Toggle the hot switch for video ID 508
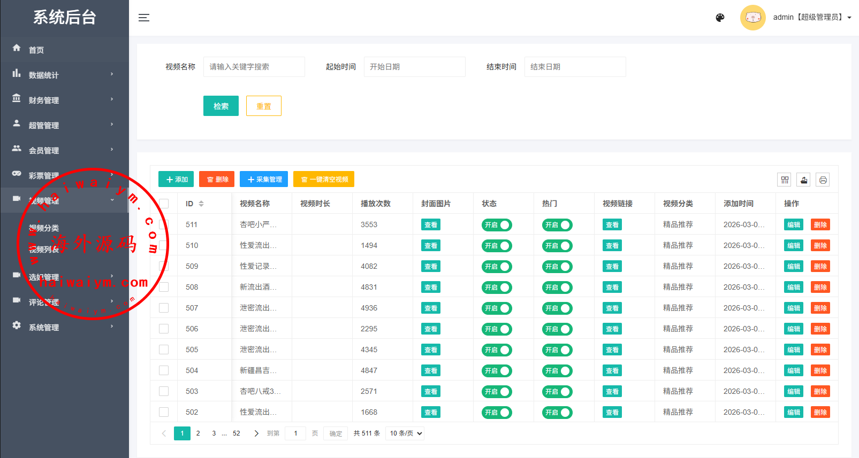Image resolution: width=859 pixels, height=458 pixels. 557,288
